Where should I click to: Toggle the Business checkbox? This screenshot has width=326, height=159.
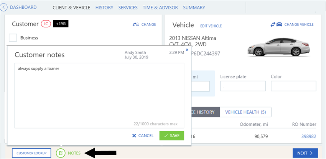13,37
